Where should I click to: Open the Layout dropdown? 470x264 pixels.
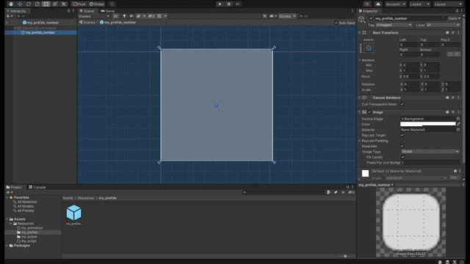pos(448,4)
